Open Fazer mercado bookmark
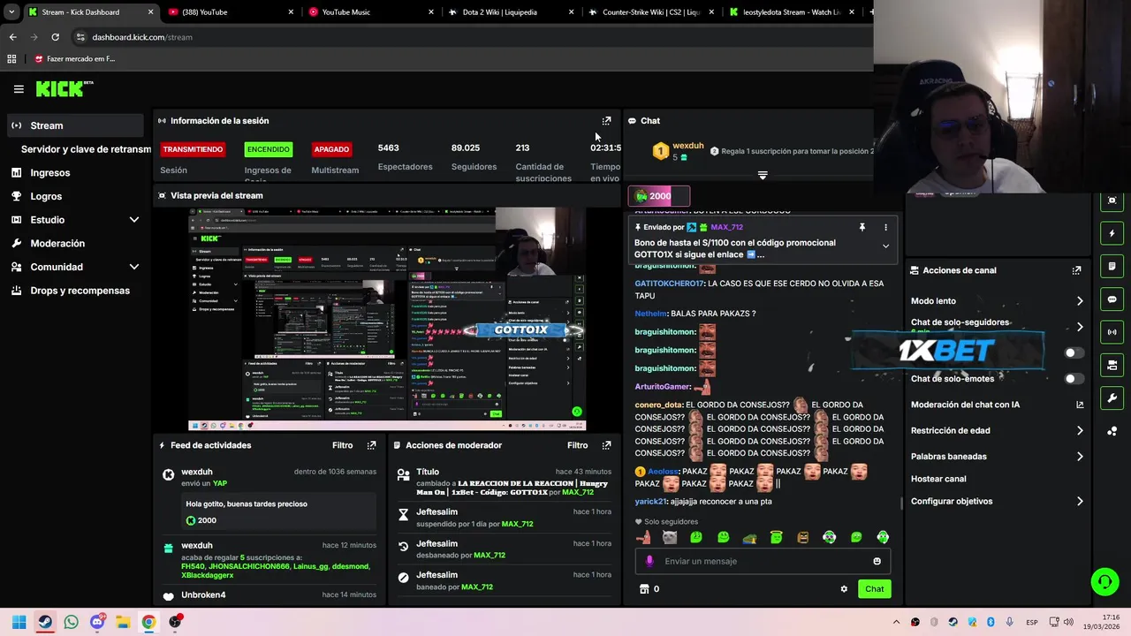This screenshot has height=636, width=1131. 75,59
